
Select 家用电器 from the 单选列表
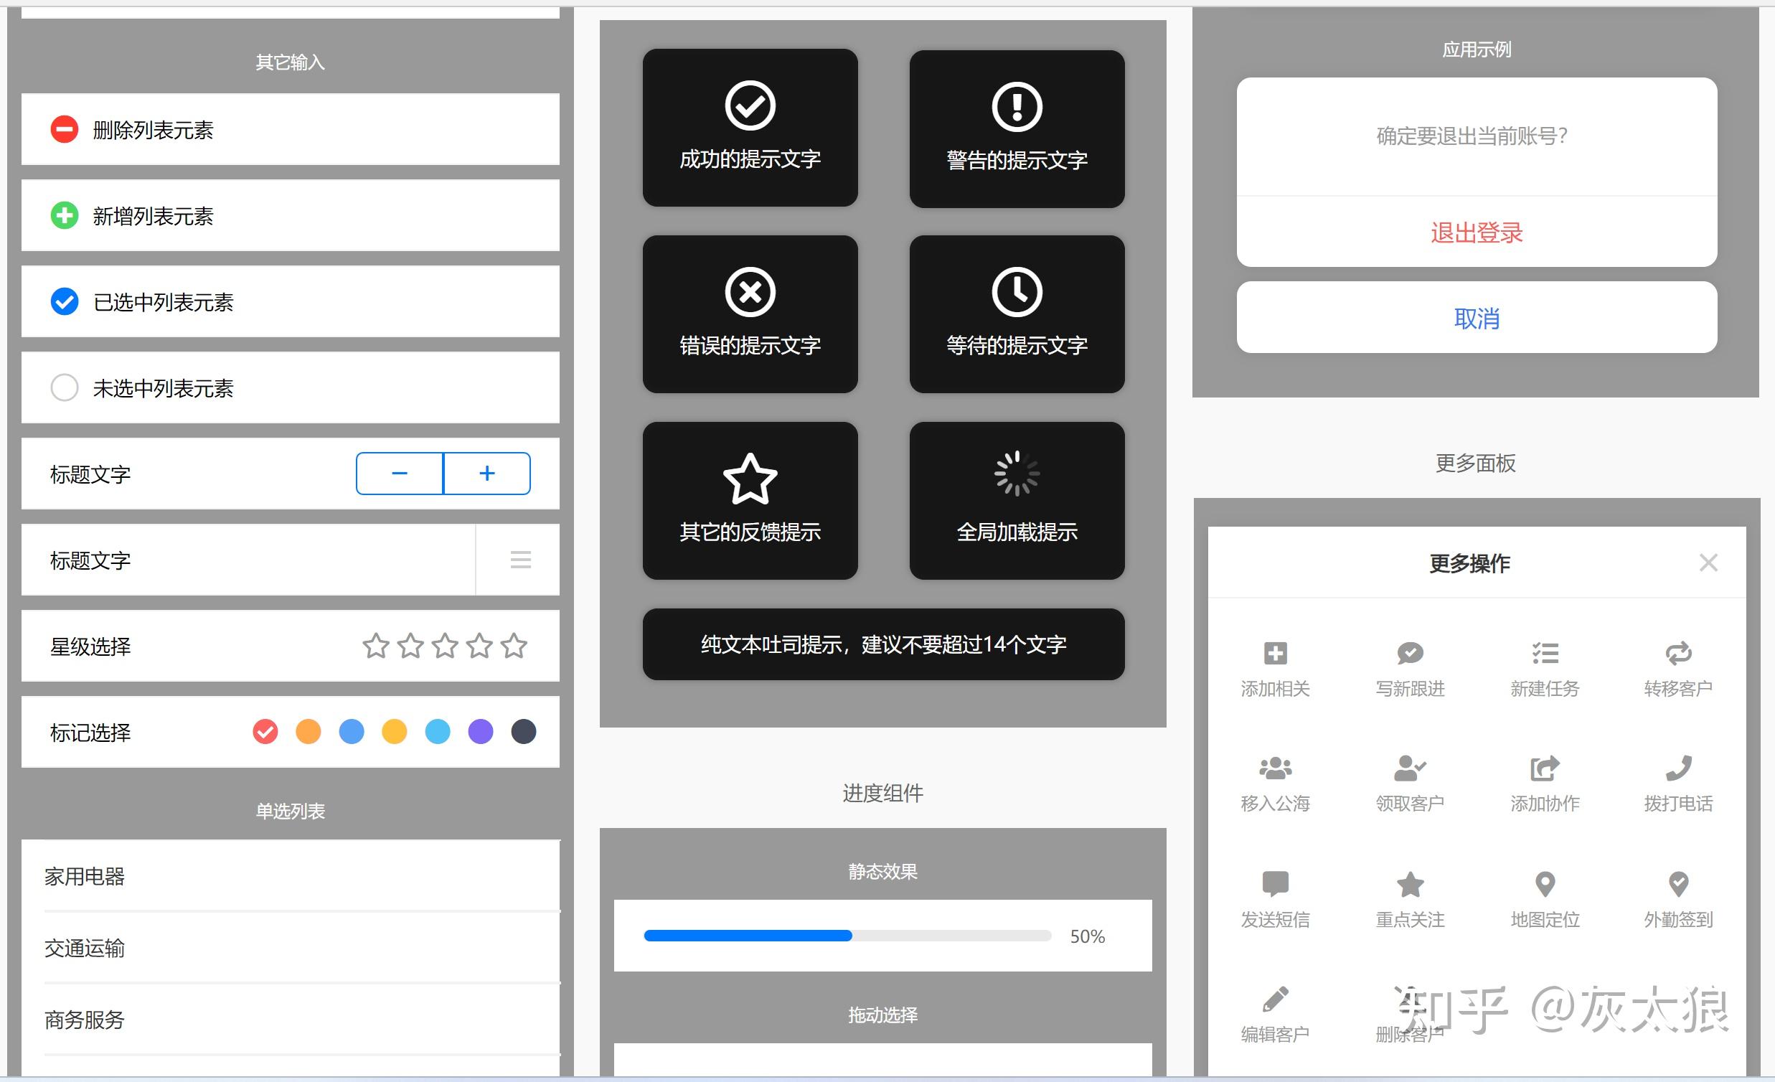(x=84, y=877)
